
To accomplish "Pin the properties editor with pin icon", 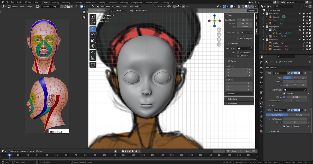I will tap(310, 62).
